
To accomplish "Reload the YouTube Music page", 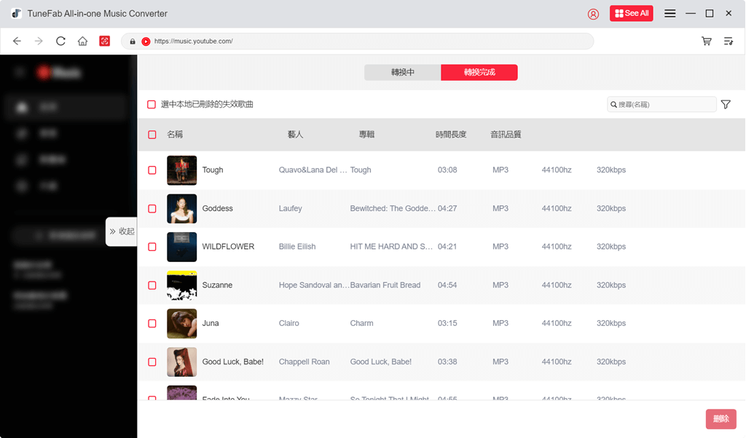I will [x=60, y=41].
